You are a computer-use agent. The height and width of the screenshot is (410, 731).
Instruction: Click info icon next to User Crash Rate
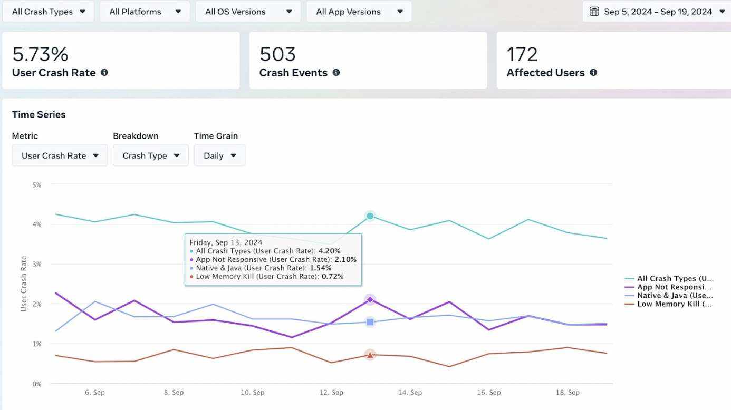[x=104, y=73]
